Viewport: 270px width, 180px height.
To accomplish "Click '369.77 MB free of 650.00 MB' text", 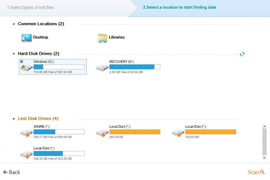I will [53, 137].
